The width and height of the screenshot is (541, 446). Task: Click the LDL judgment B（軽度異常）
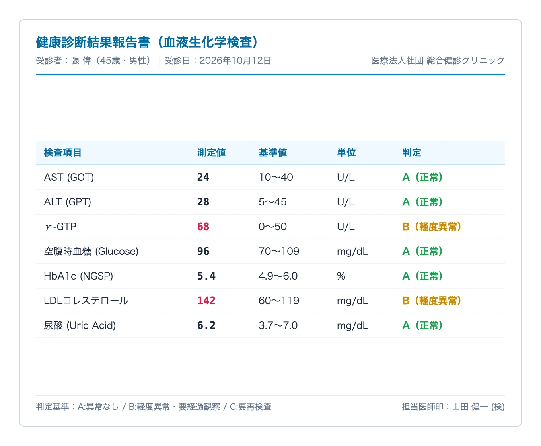coord(432,301)
